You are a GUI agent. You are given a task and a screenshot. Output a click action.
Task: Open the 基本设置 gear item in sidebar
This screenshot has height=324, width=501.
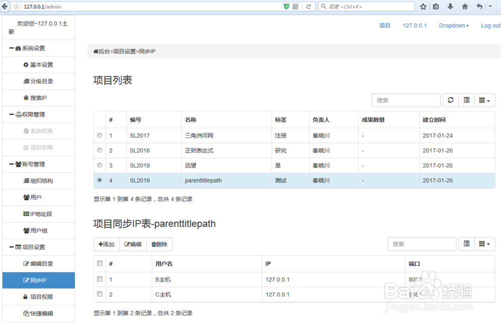pos(38,65)
